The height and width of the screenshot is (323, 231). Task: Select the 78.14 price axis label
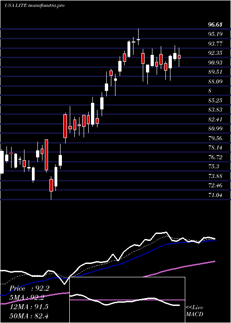216,148
